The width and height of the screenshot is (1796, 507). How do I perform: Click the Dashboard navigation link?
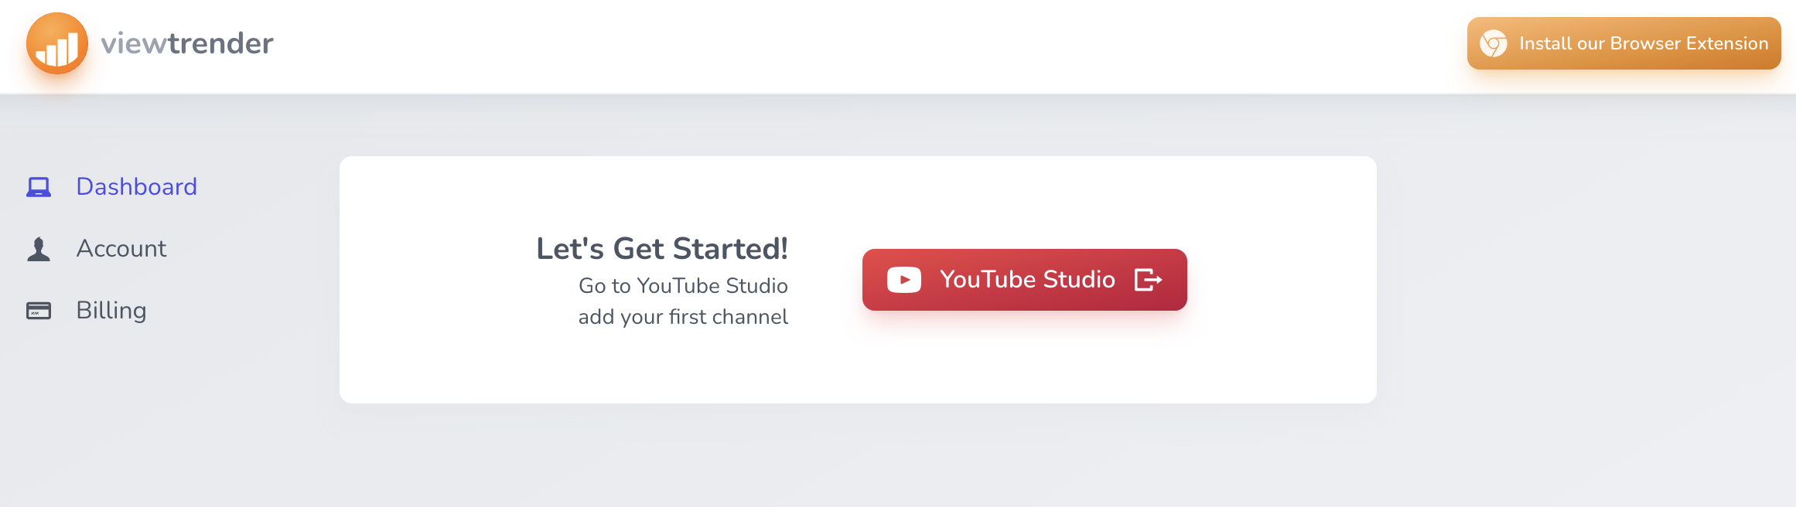136,186
